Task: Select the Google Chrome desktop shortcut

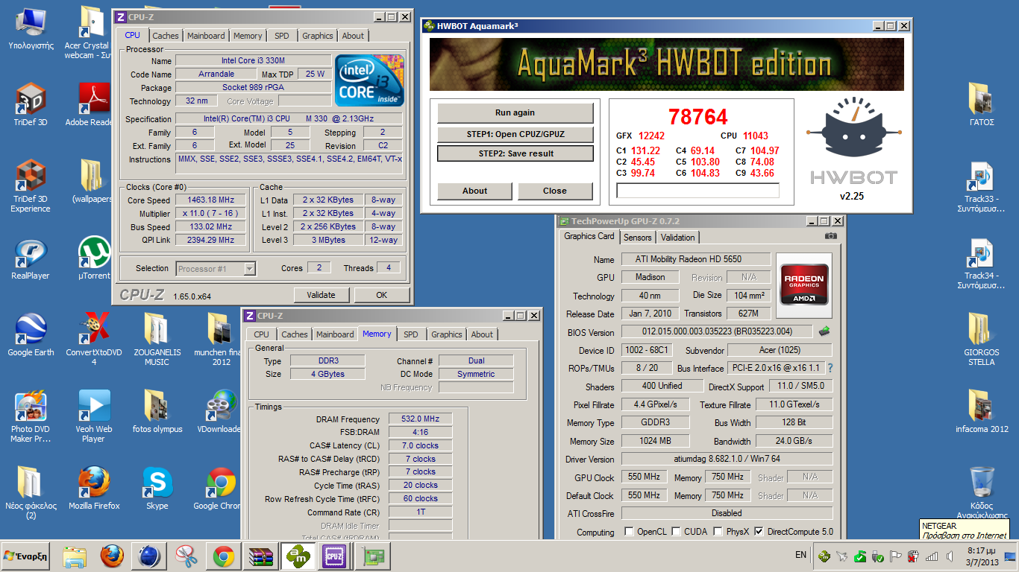Action: click(x=221, y=488)
